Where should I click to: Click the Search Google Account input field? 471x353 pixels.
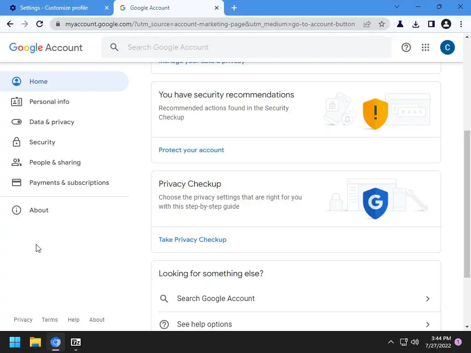click(x=247, y=47)
